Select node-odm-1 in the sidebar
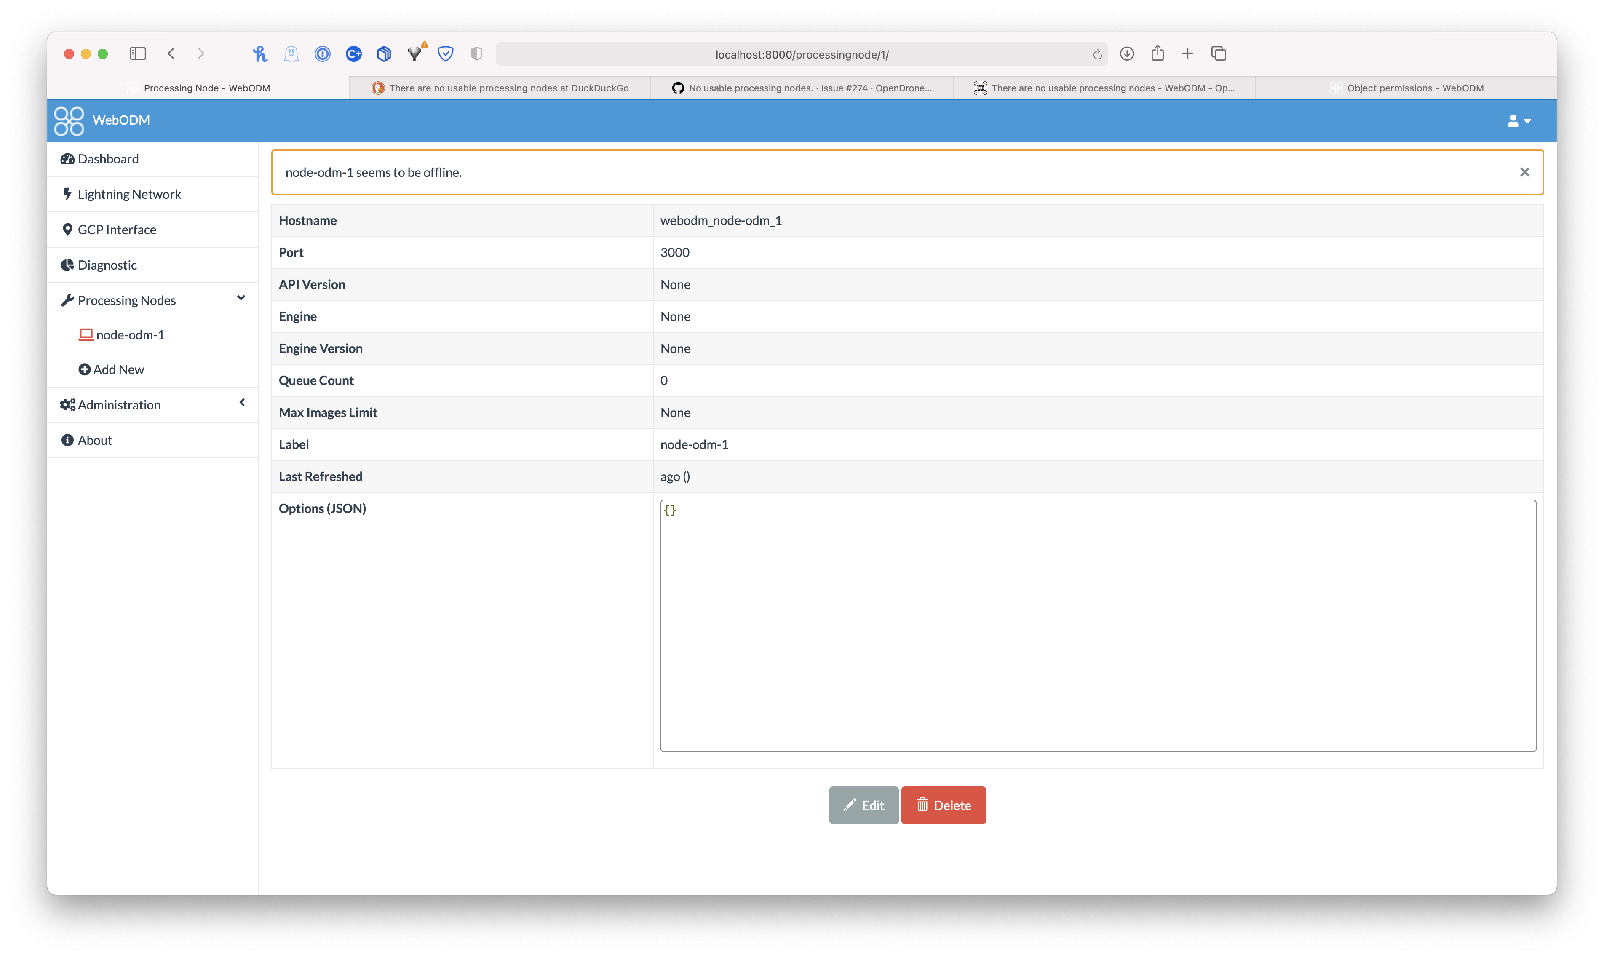This screenshot has width=1604, height=957. [x=130, y=335]
